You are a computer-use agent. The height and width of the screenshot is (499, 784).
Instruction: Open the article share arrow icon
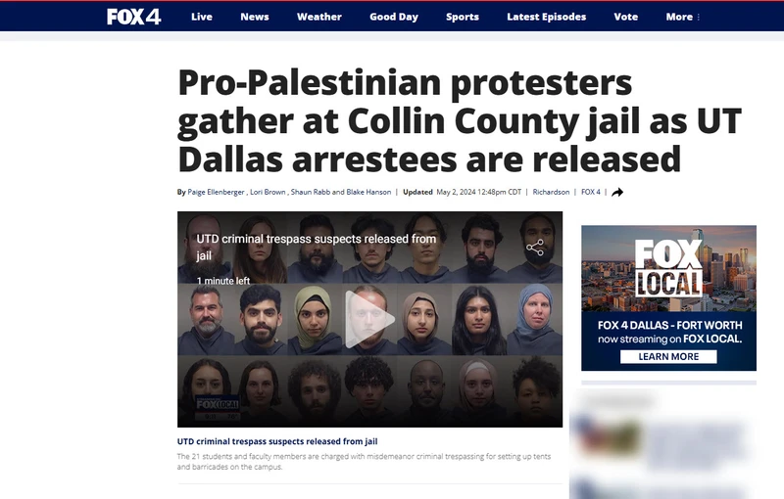617,192
